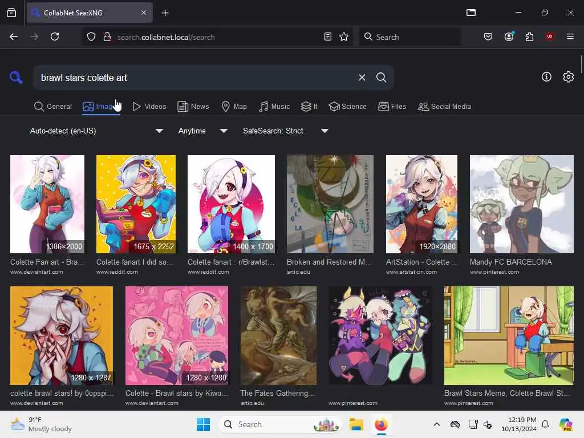
Task: Open the weather widget showing 91°F
Action: [41, 424]
